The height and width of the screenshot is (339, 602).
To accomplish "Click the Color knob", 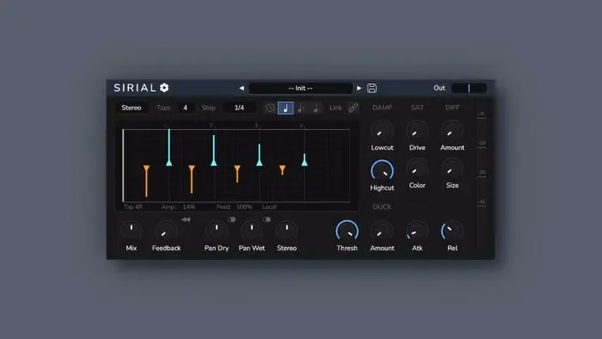I will pos(417,169).
